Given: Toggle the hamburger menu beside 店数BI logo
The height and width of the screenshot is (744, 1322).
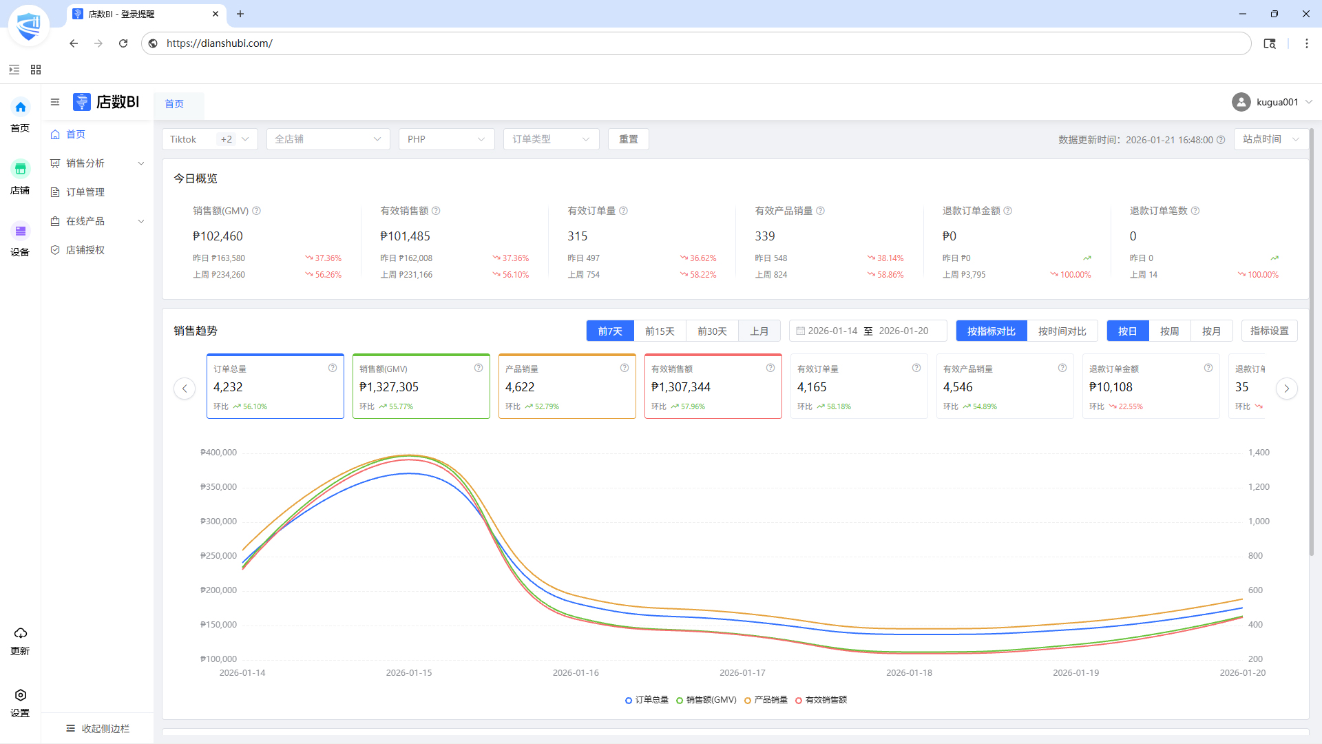Looking at the screenshot, I should click(55, 102).
